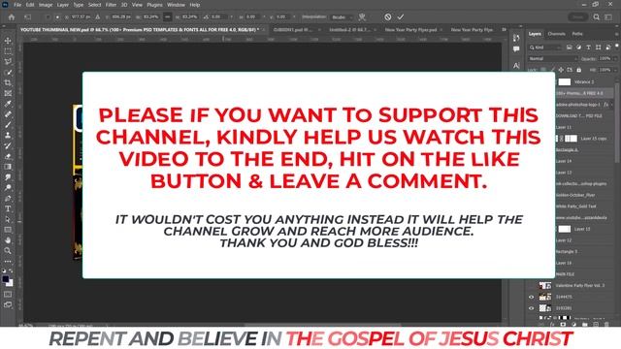621x349 pixels.
Task: Open the Image menu
Action: click(46, 5)
